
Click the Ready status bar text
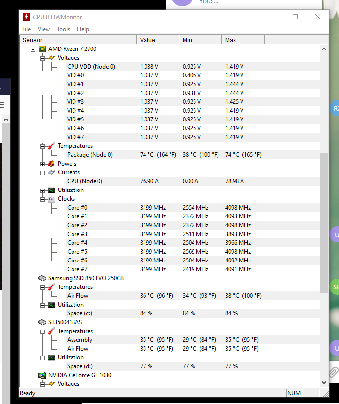(x=27, y=393)
